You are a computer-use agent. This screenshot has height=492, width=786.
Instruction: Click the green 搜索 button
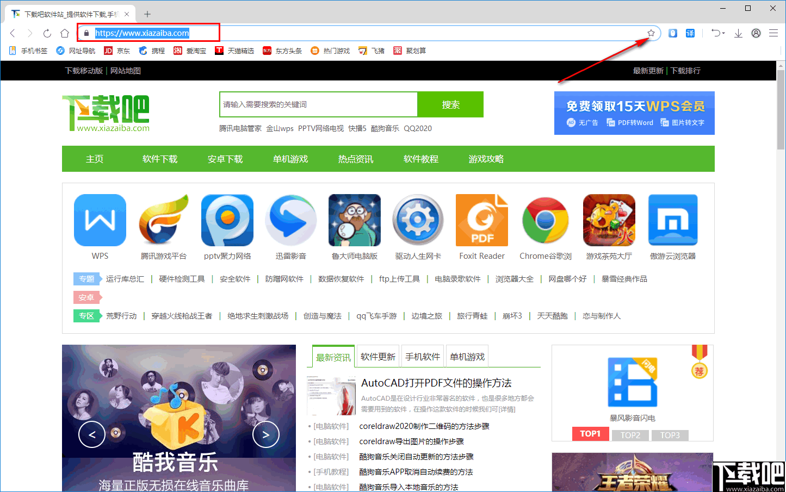point(450,104)
